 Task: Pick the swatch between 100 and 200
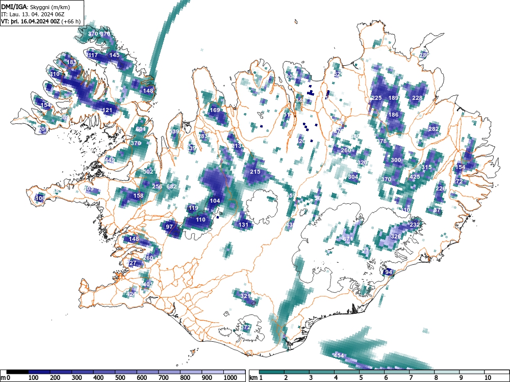(39, 372)
